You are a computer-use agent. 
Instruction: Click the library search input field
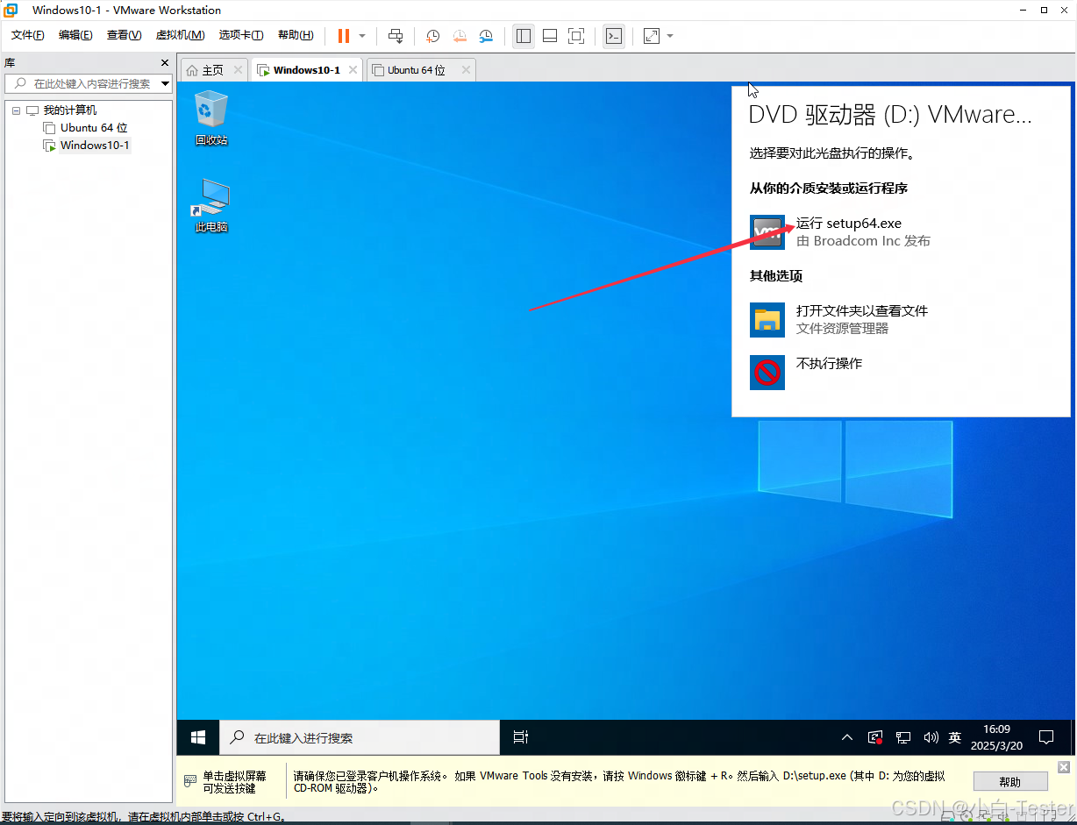tap(88, 83)
